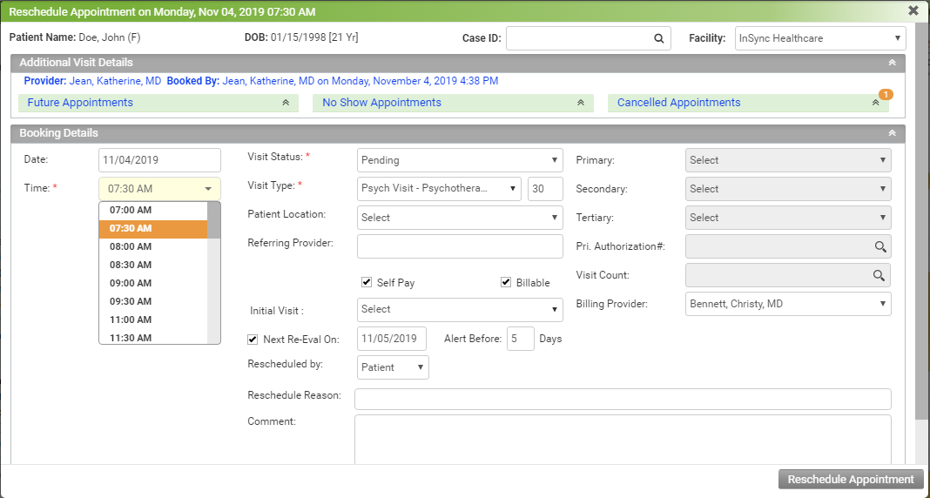Uncheck the Self Pay checkbox
The height and width of the screenshot is (498, 930).
click(367, 282)
